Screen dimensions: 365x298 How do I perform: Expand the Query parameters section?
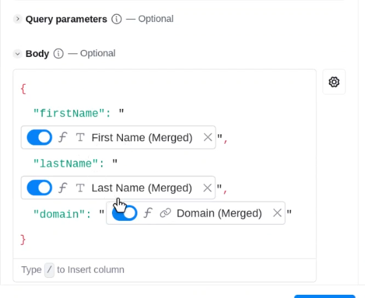pyautogui.click(x=17, y=19)
